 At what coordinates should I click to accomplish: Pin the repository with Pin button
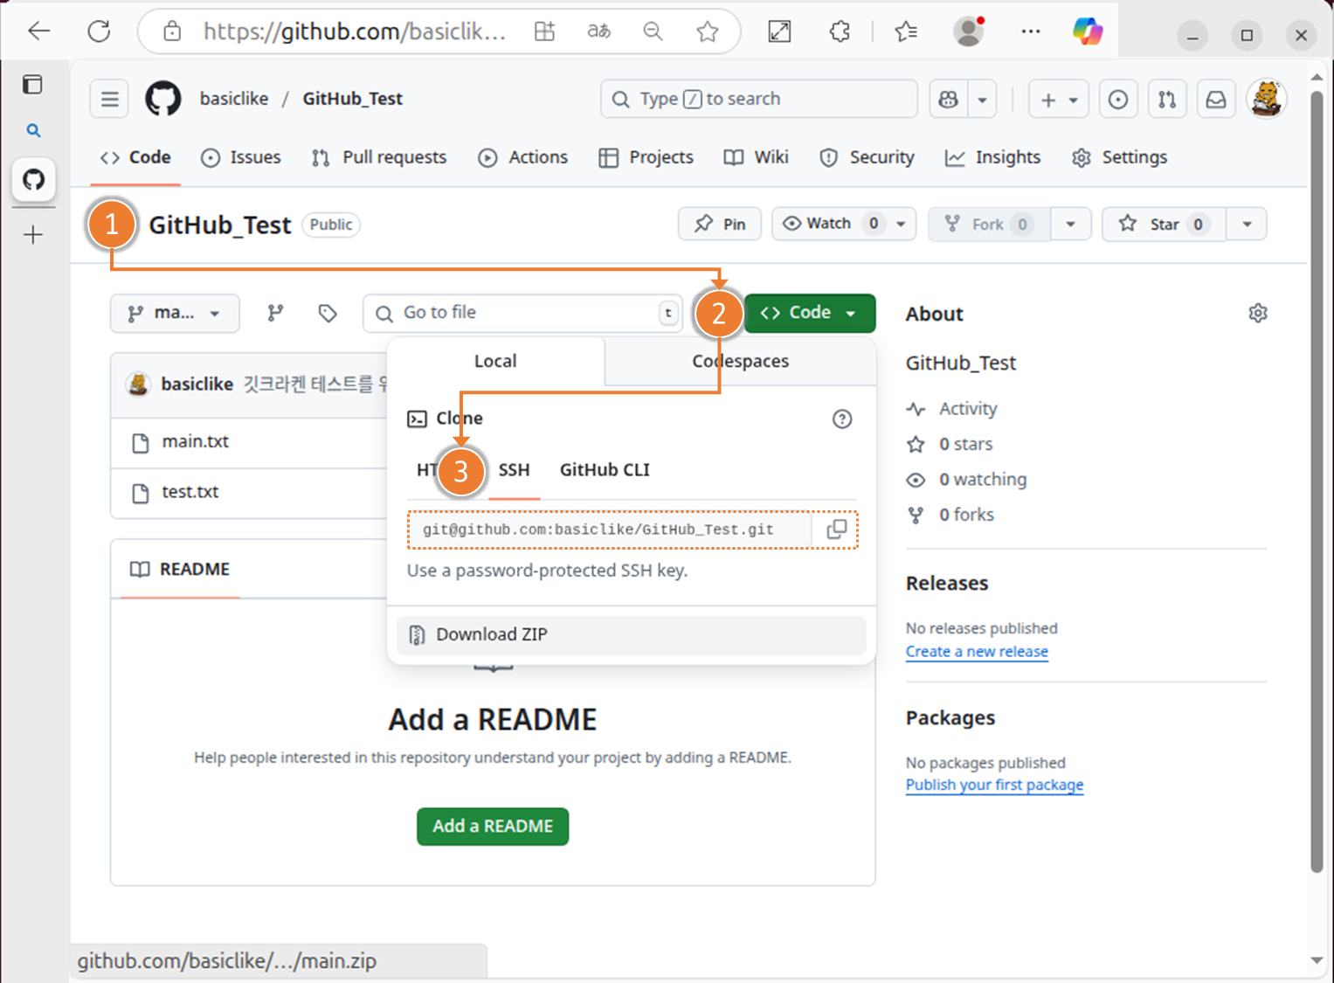pos(720,225)
